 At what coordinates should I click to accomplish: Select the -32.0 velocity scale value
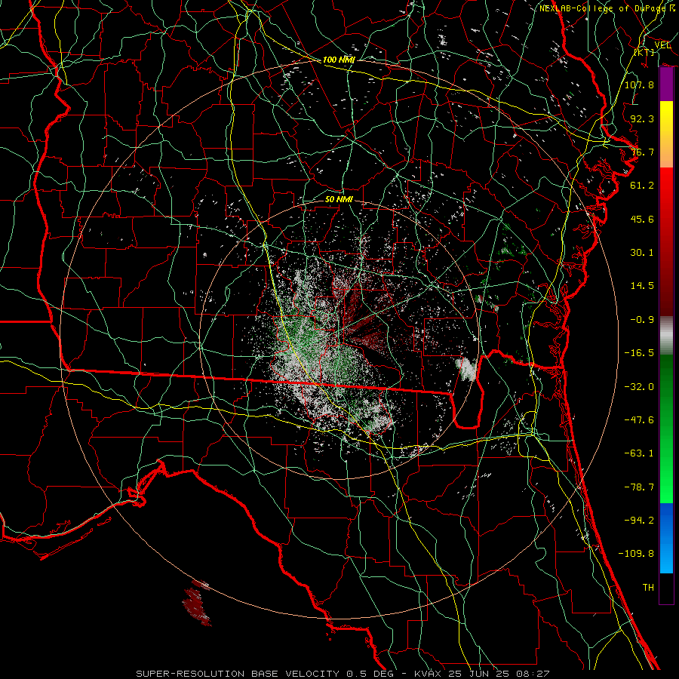pyautogui.click(x=639, y=387)
